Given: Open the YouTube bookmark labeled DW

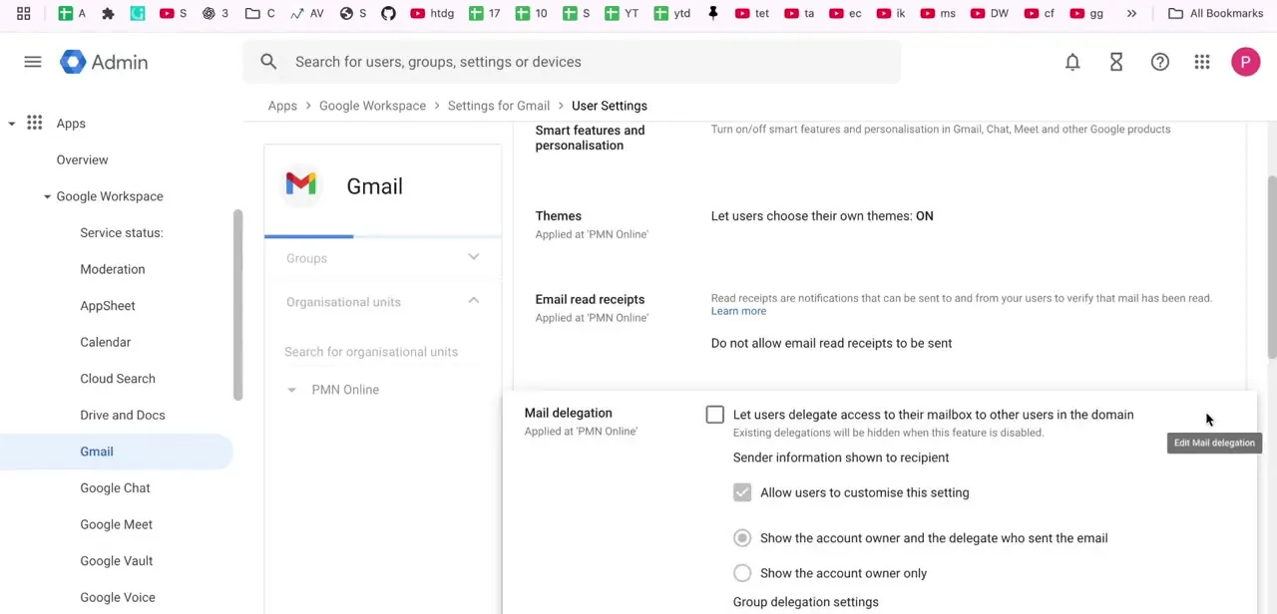Looking at the screenshot, I should click(990, 14).
